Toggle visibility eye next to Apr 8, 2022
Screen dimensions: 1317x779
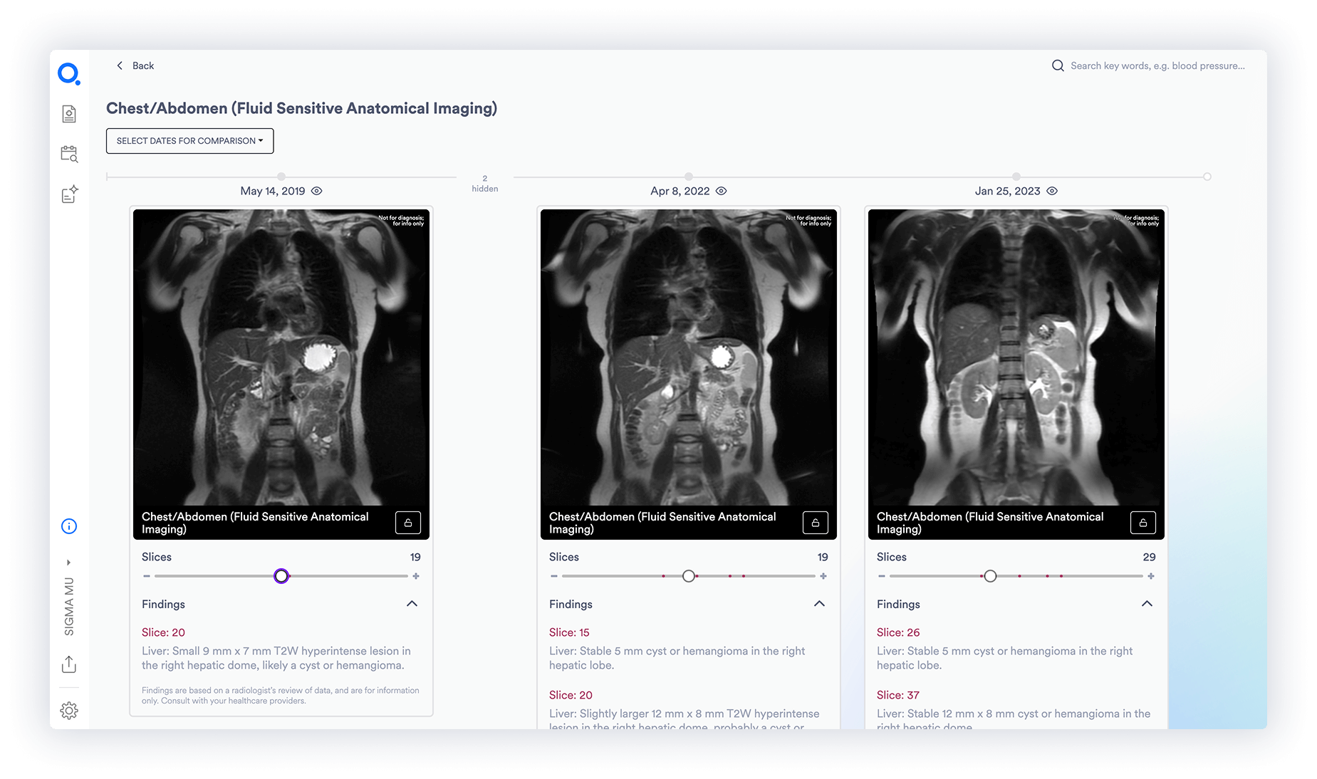[721, 191]
